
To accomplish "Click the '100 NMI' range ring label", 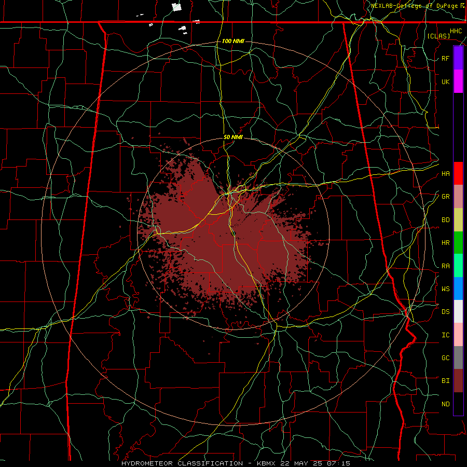I will 233,41.
